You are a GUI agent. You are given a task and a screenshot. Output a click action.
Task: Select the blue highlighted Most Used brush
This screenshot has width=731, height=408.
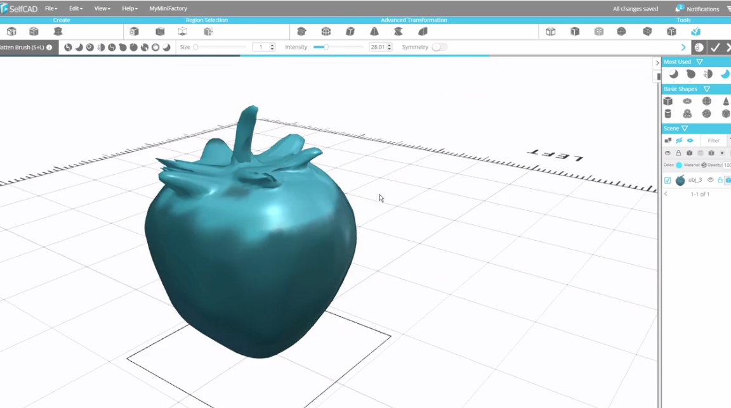(725, 74)
